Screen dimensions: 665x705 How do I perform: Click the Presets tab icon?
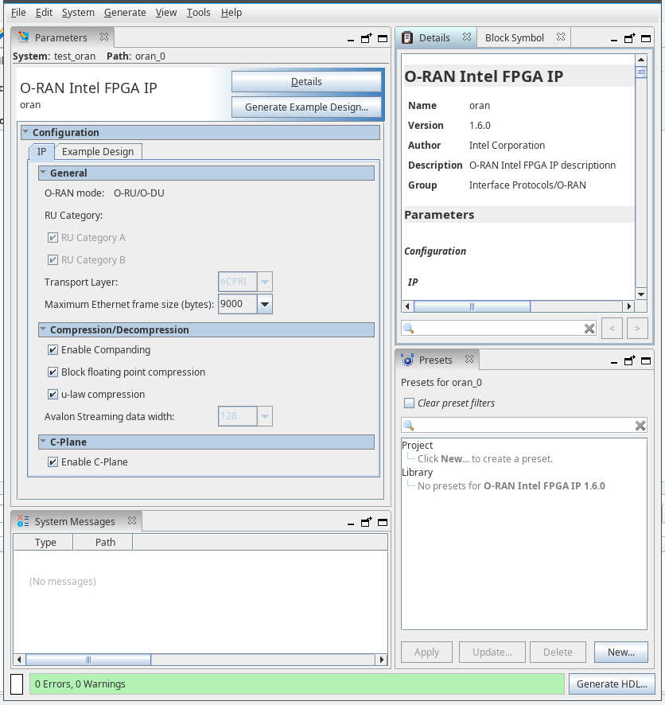[x=407, y=360]
